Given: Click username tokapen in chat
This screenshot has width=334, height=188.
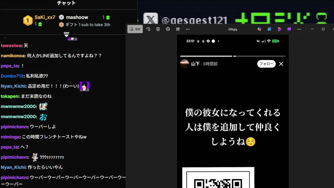Looking at the screenshot, I should (x=10, y=96).
